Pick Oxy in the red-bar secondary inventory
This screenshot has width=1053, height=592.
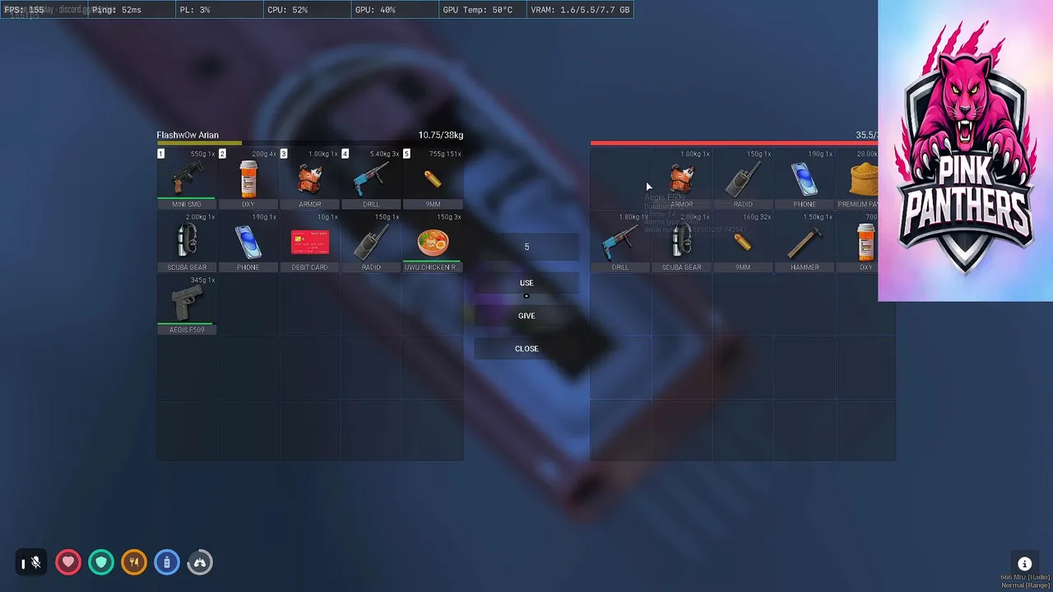(x=857, y=242)
